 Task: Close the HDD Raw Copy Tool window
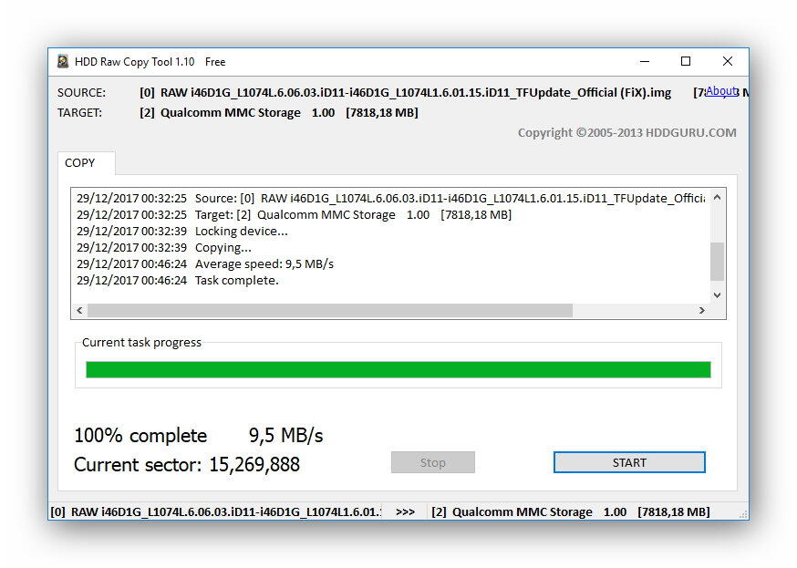point(727,62)
